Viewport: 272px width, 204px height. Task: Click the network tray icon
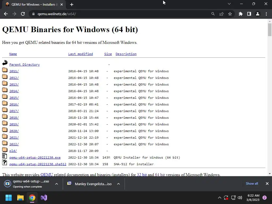tap(233, 198)
